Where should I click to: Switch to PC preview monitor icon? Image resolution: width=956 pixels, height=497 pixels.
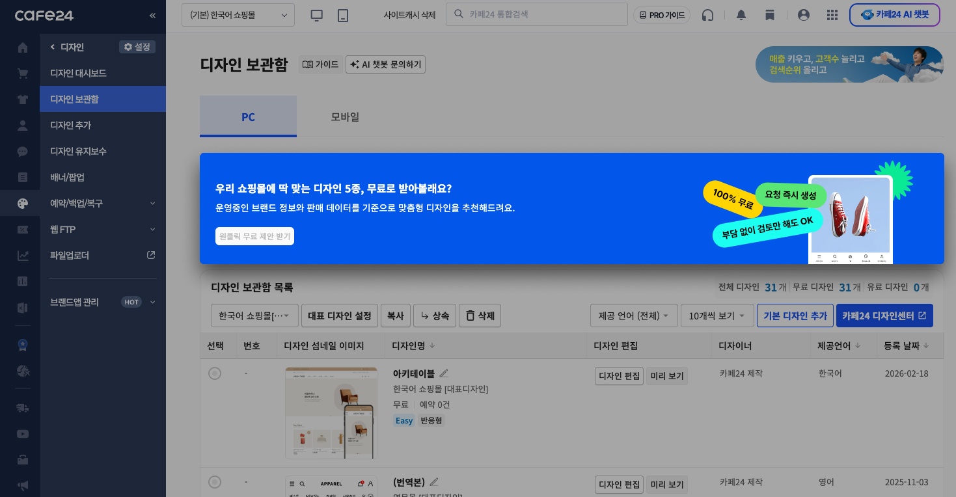[317, 15]
